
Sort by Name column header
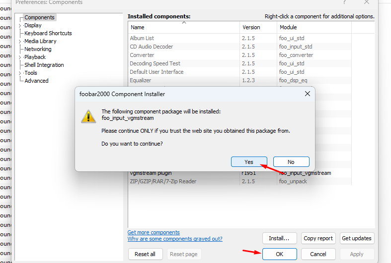pos(184,27)
